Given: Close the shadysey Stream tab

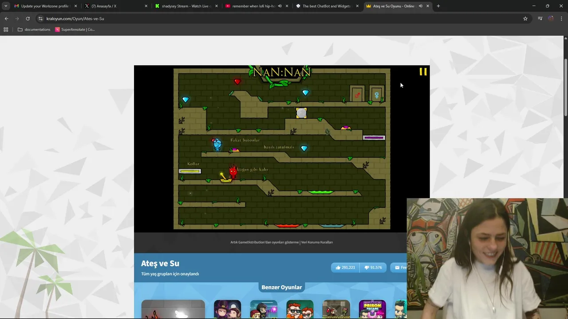Looking at the screenshot, I should pyautogui.click(x=217, y=6).
